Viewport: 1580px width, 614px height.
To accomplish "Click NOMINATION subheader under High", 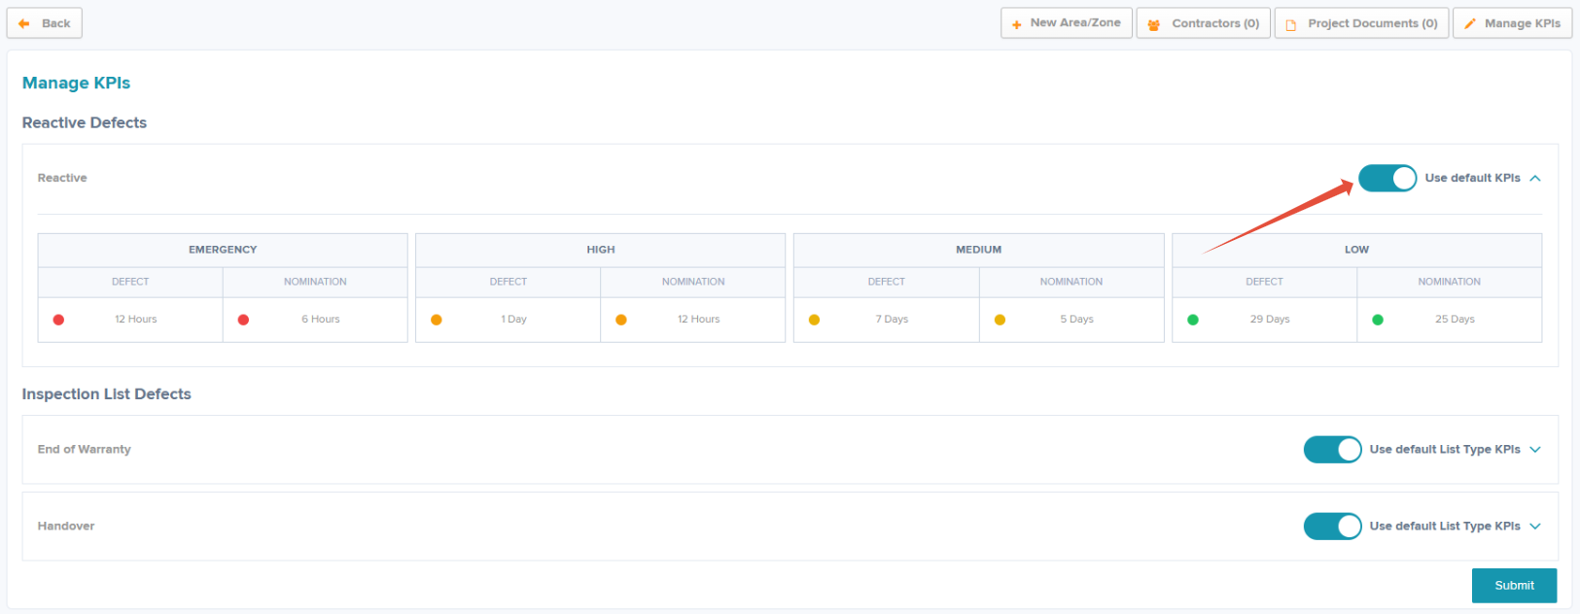I will point(693,282).
